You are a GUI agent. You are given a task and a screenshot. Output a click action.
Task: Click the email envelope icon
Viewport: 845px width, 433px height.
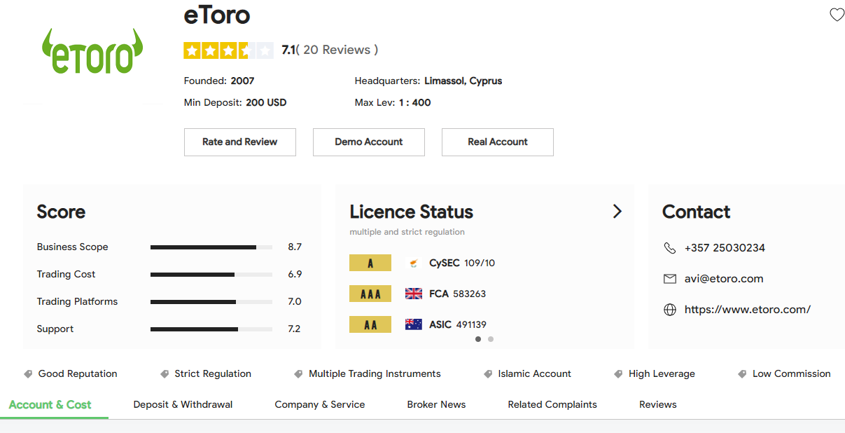pos(670,279)
